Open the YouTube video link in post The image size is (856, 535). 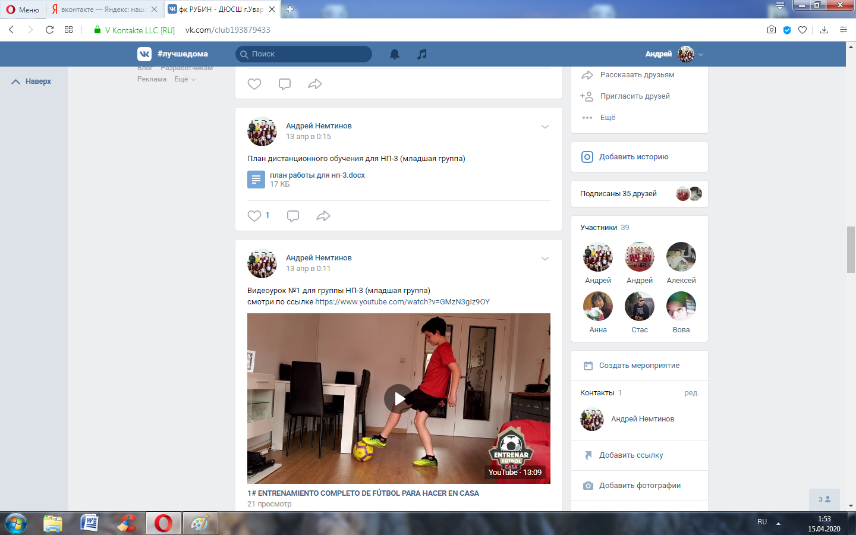[x=402, y=302]
